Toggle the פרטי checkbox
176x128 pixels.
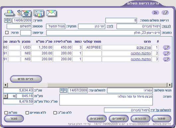pyautogui.click(x=7, y=32)
